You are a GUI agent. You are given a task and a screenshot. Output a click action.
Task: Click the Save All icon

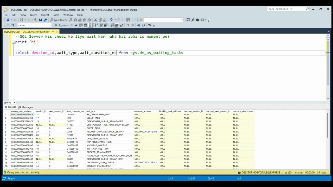click(45, 20)
